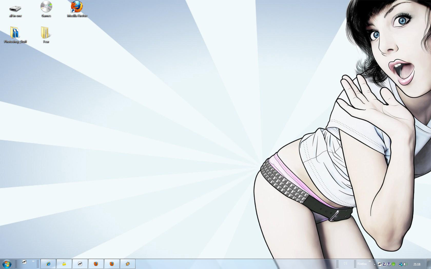Launch Mozilla Firefox from the desktop shortcut
Viewport: 431px width, 269px height.
coord(77,8)
